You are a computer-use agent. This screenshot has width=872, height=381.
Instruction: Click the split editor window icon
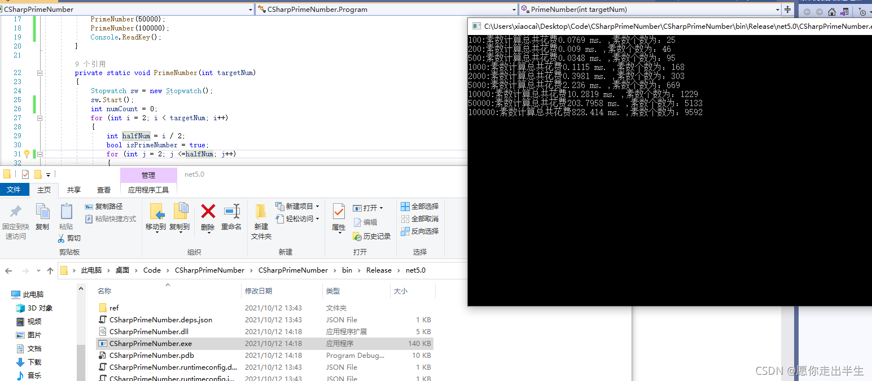787,10
